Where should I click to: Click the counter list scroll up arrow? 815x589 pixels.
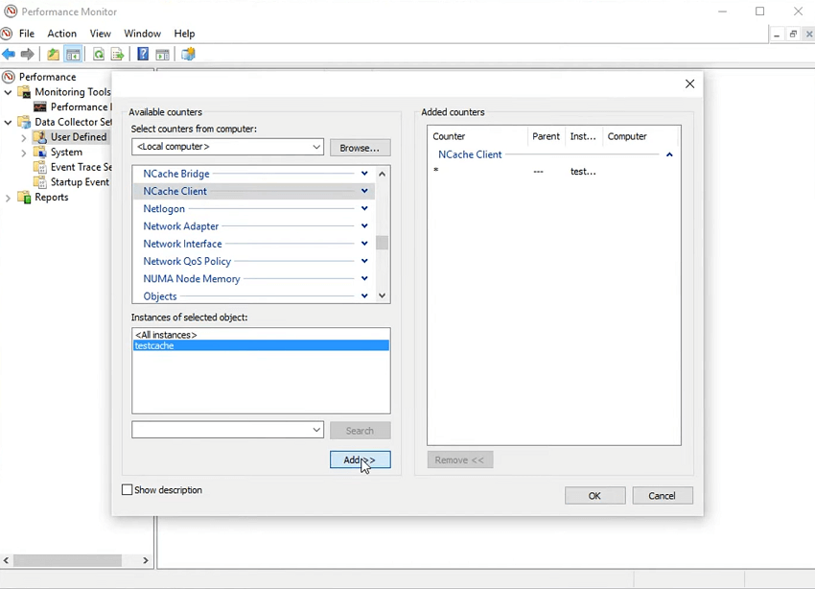pos(382,174)
